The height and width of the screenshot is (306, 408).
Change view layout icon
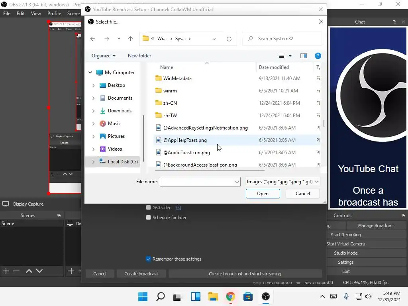(282, 56)
